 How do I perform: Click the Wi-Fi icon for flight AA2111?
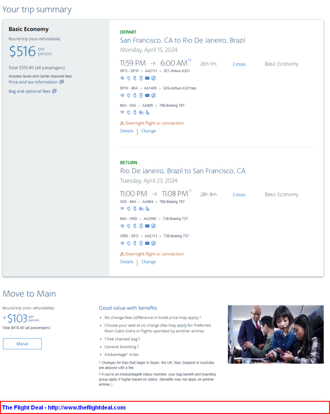[x=122, y=78]
